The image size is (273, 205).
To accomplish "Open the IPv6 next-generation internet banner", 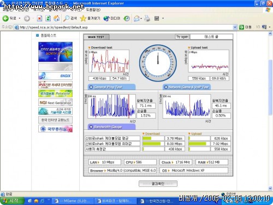I will (55, 85).
